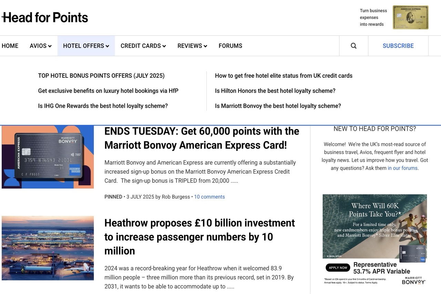Open Top Hotel Bonus Points Offers link
This screenshot has width=441, height=294.
pos(101,76)
